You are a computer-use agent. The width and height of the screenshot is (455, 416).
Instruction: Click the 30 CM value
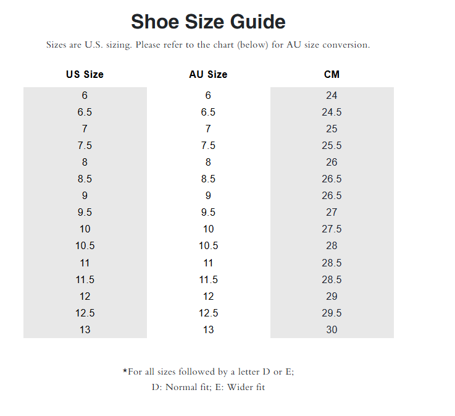click(x=332, y=329)
